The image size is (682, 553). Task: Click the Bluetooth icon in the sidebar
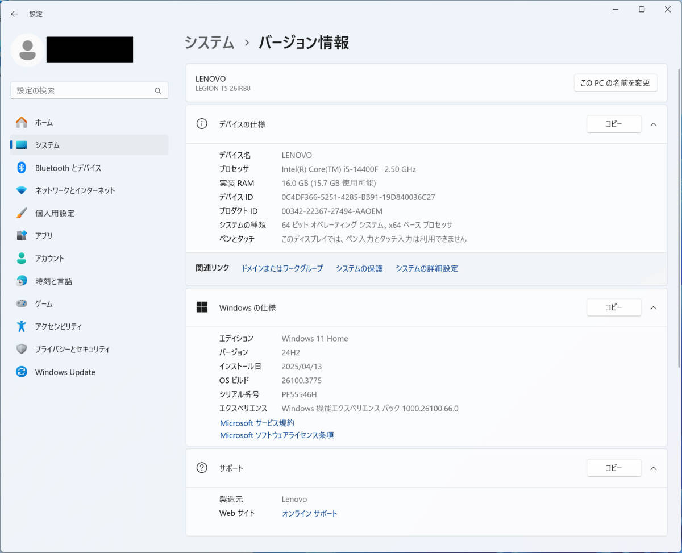coord(22,168)
